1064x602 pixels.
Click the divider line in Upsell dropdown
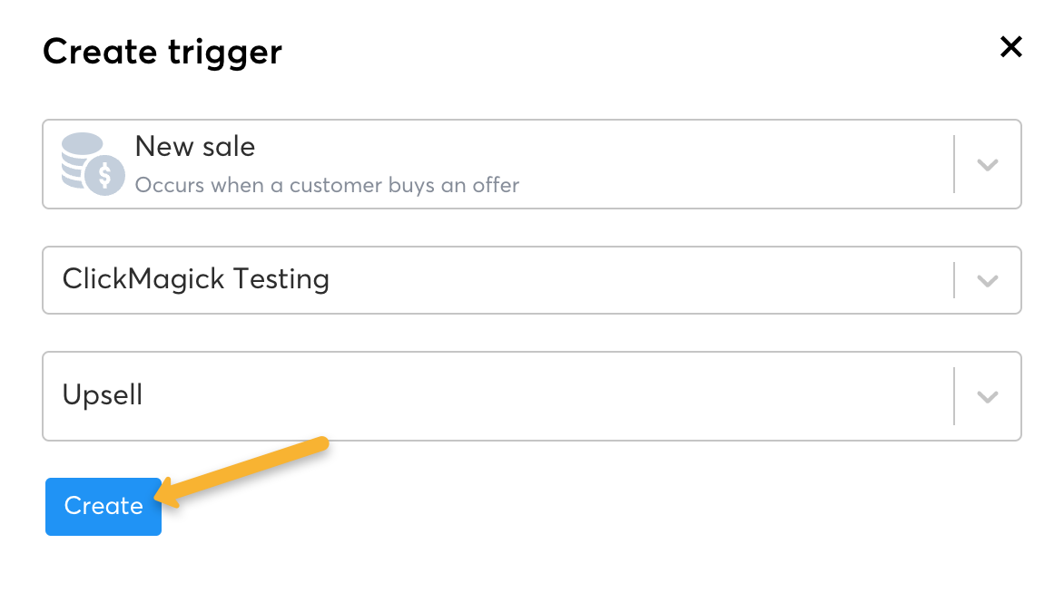954,396
